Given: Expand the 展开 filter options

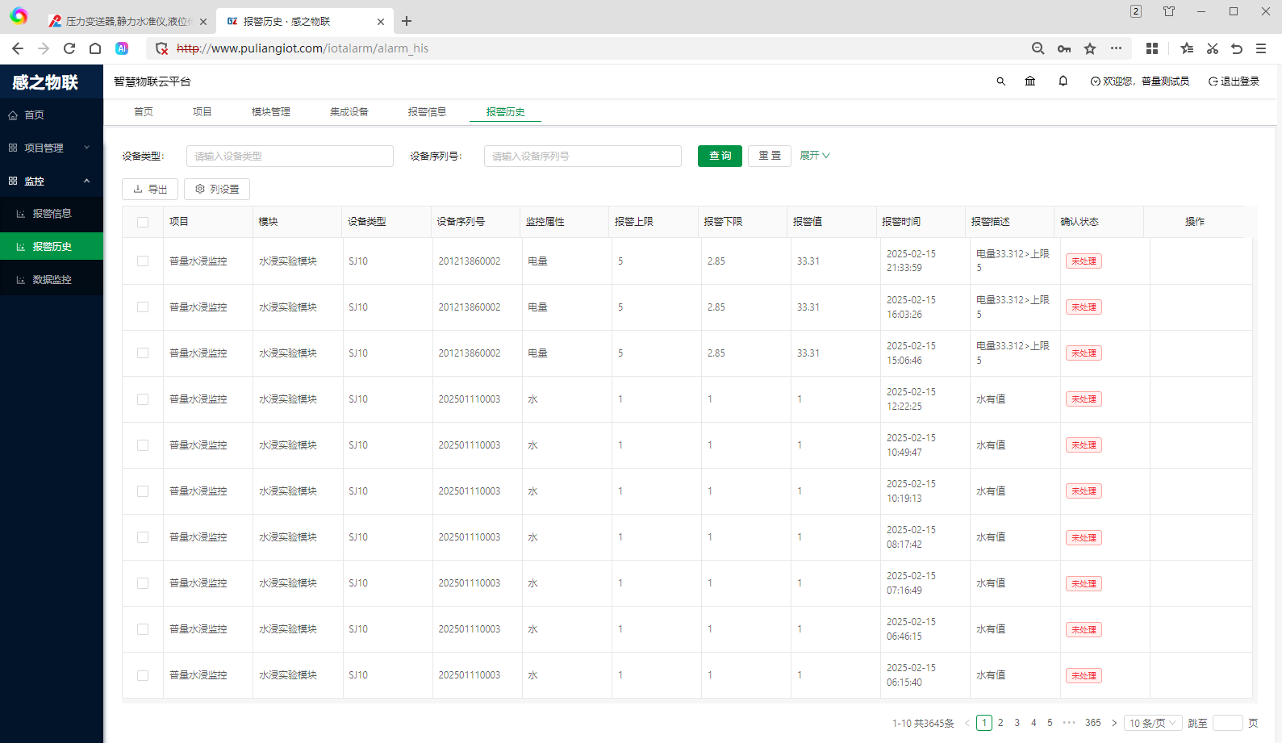Looking at the screenshot, I should (814, 156).
